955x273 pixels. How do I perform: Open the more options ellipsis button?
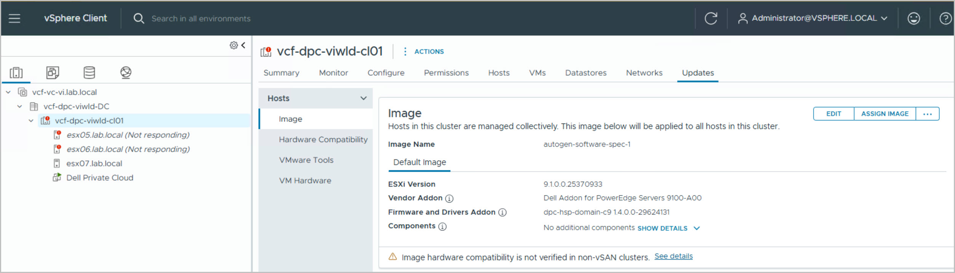click(928, 114)
